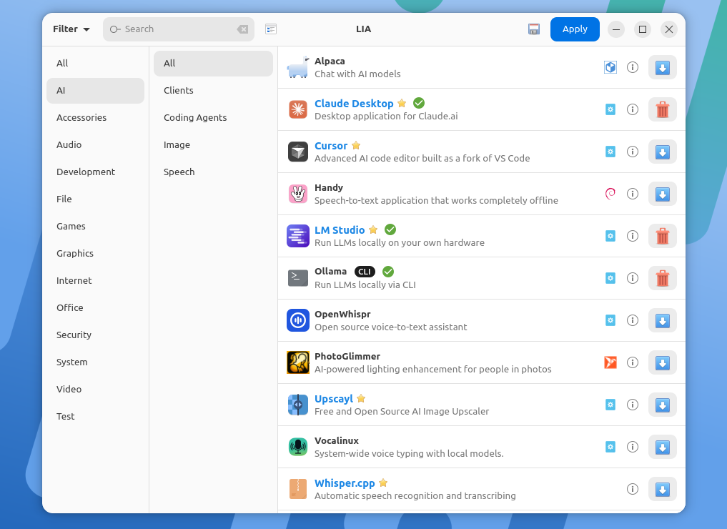The width and height of the screenshot is (727, 529).
Task: Open the Accessories category
Action: coord(95,118)
